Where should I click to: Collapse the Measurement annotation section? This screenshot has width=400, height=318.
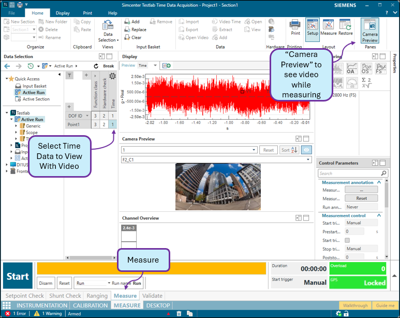pyautogui.click(x=379, y=182)
